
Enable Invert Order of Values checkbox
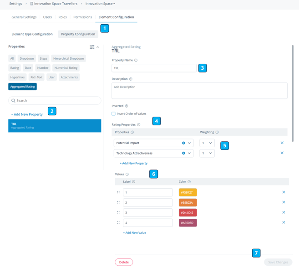(x=114, y=113)
